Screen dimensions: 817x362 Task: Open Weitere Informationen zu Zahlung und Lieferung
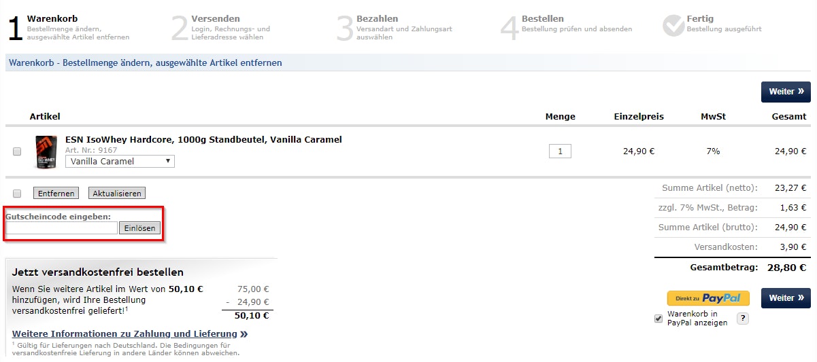(129, 334)
